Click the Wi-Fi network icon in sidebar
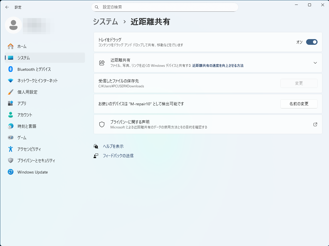The height and width of the screenshot is (246, 329). point(11,80)
